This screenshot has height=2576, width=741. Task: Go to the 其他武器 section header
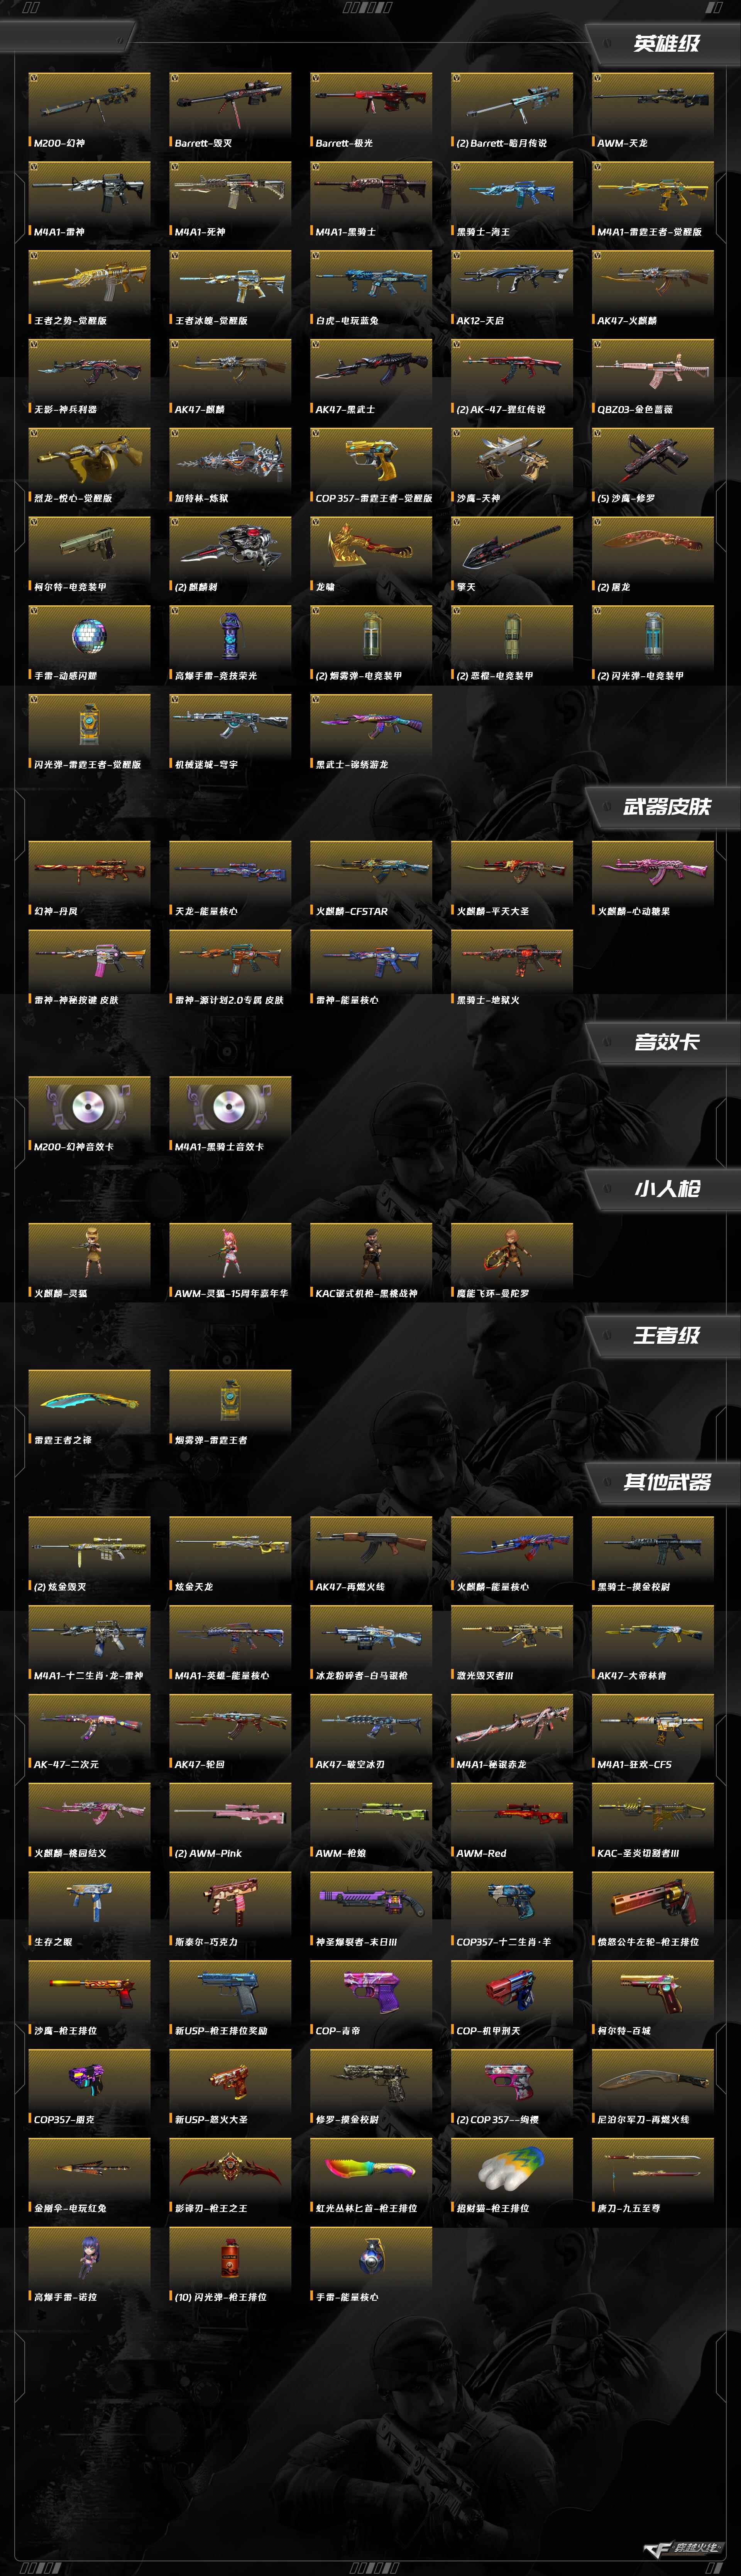coord(667,1482)
